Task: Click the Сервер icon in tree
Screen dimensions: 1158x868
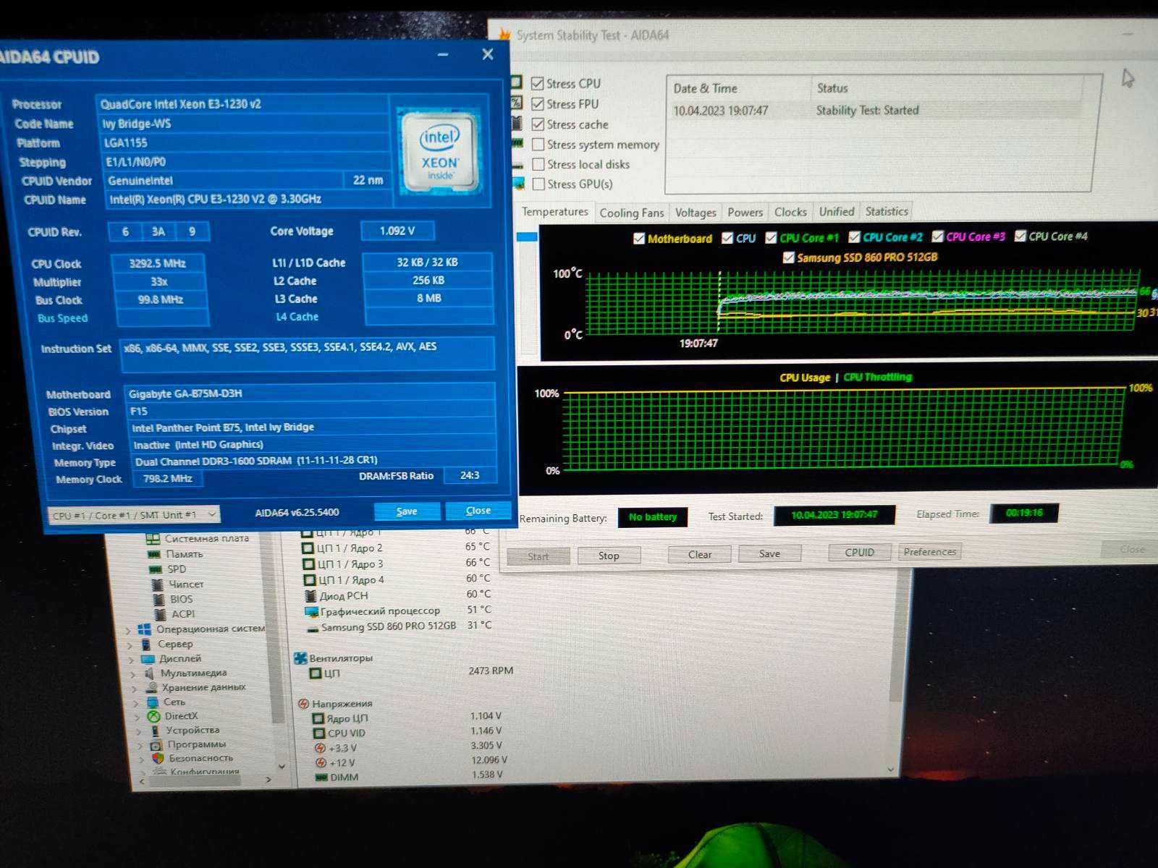Action: tap(145, 644)
